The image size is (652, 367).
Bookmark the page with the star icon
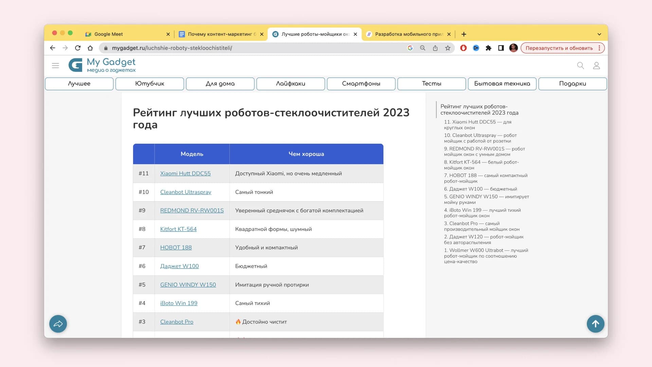(x=448, y=48)
